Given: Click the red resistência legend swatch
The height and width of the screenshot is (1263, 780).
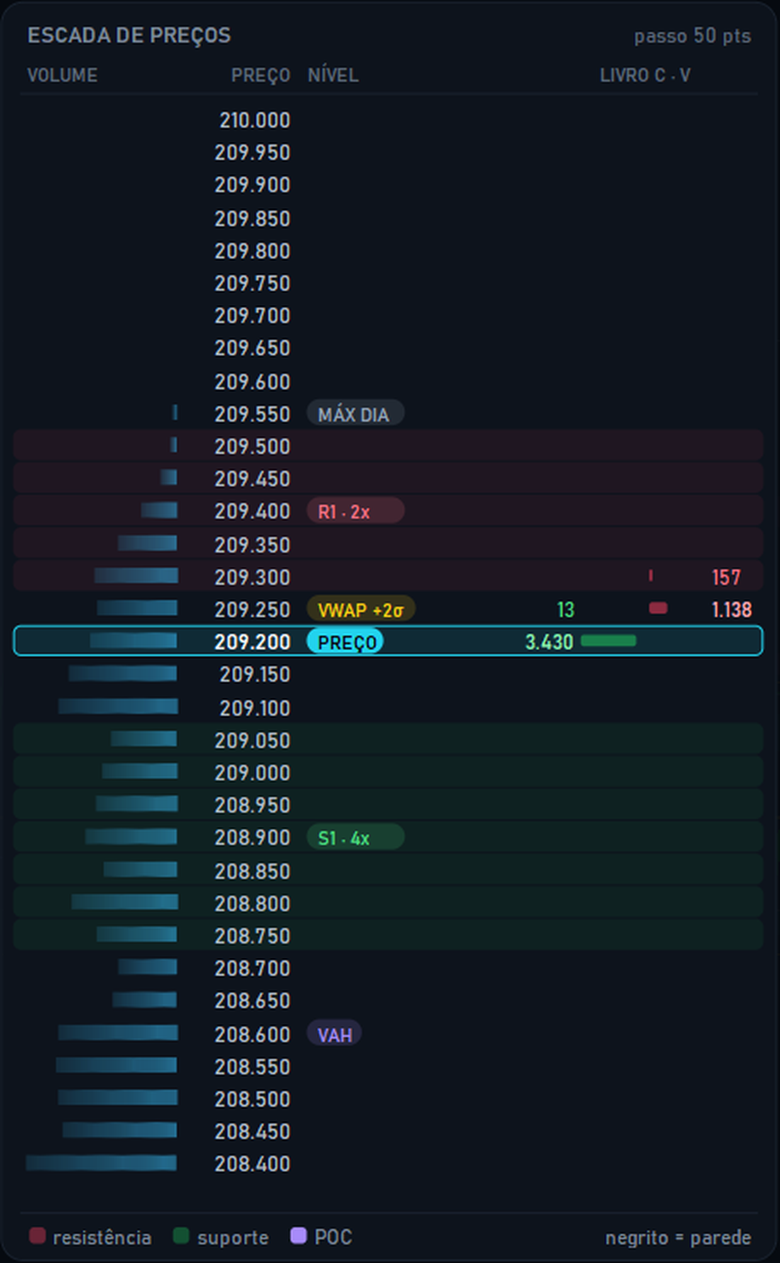Looking at the screenshot, I should click(x=37, y=1236).
